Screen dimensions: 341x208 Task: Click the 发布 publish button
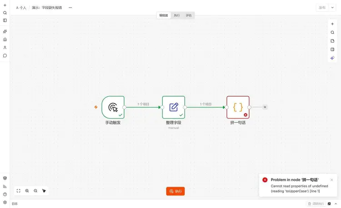[x=322, y=8]
